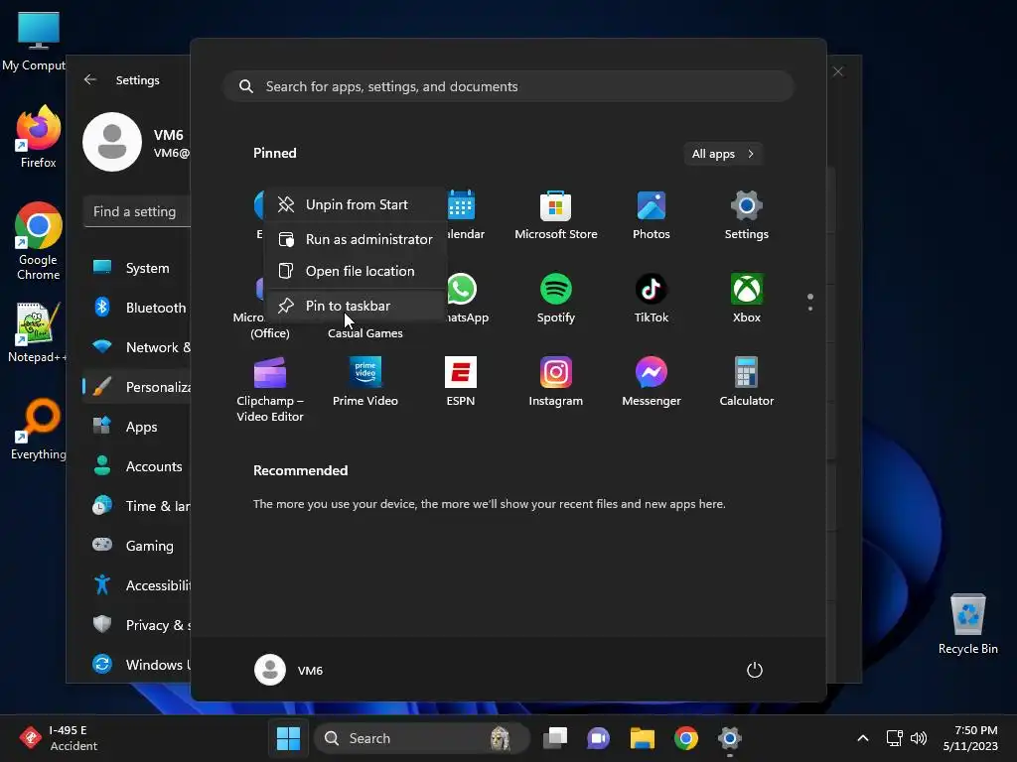Open Chat app on taskbar
Image resolution: width=1017 pixels, height=762 pixels.
pyautogui.click(x=598, y=738)
